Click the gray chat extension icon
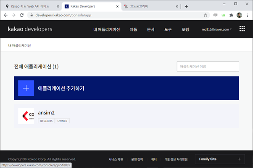Image resolution: width=253 pixels, height=168 pixels. [215, 15]
